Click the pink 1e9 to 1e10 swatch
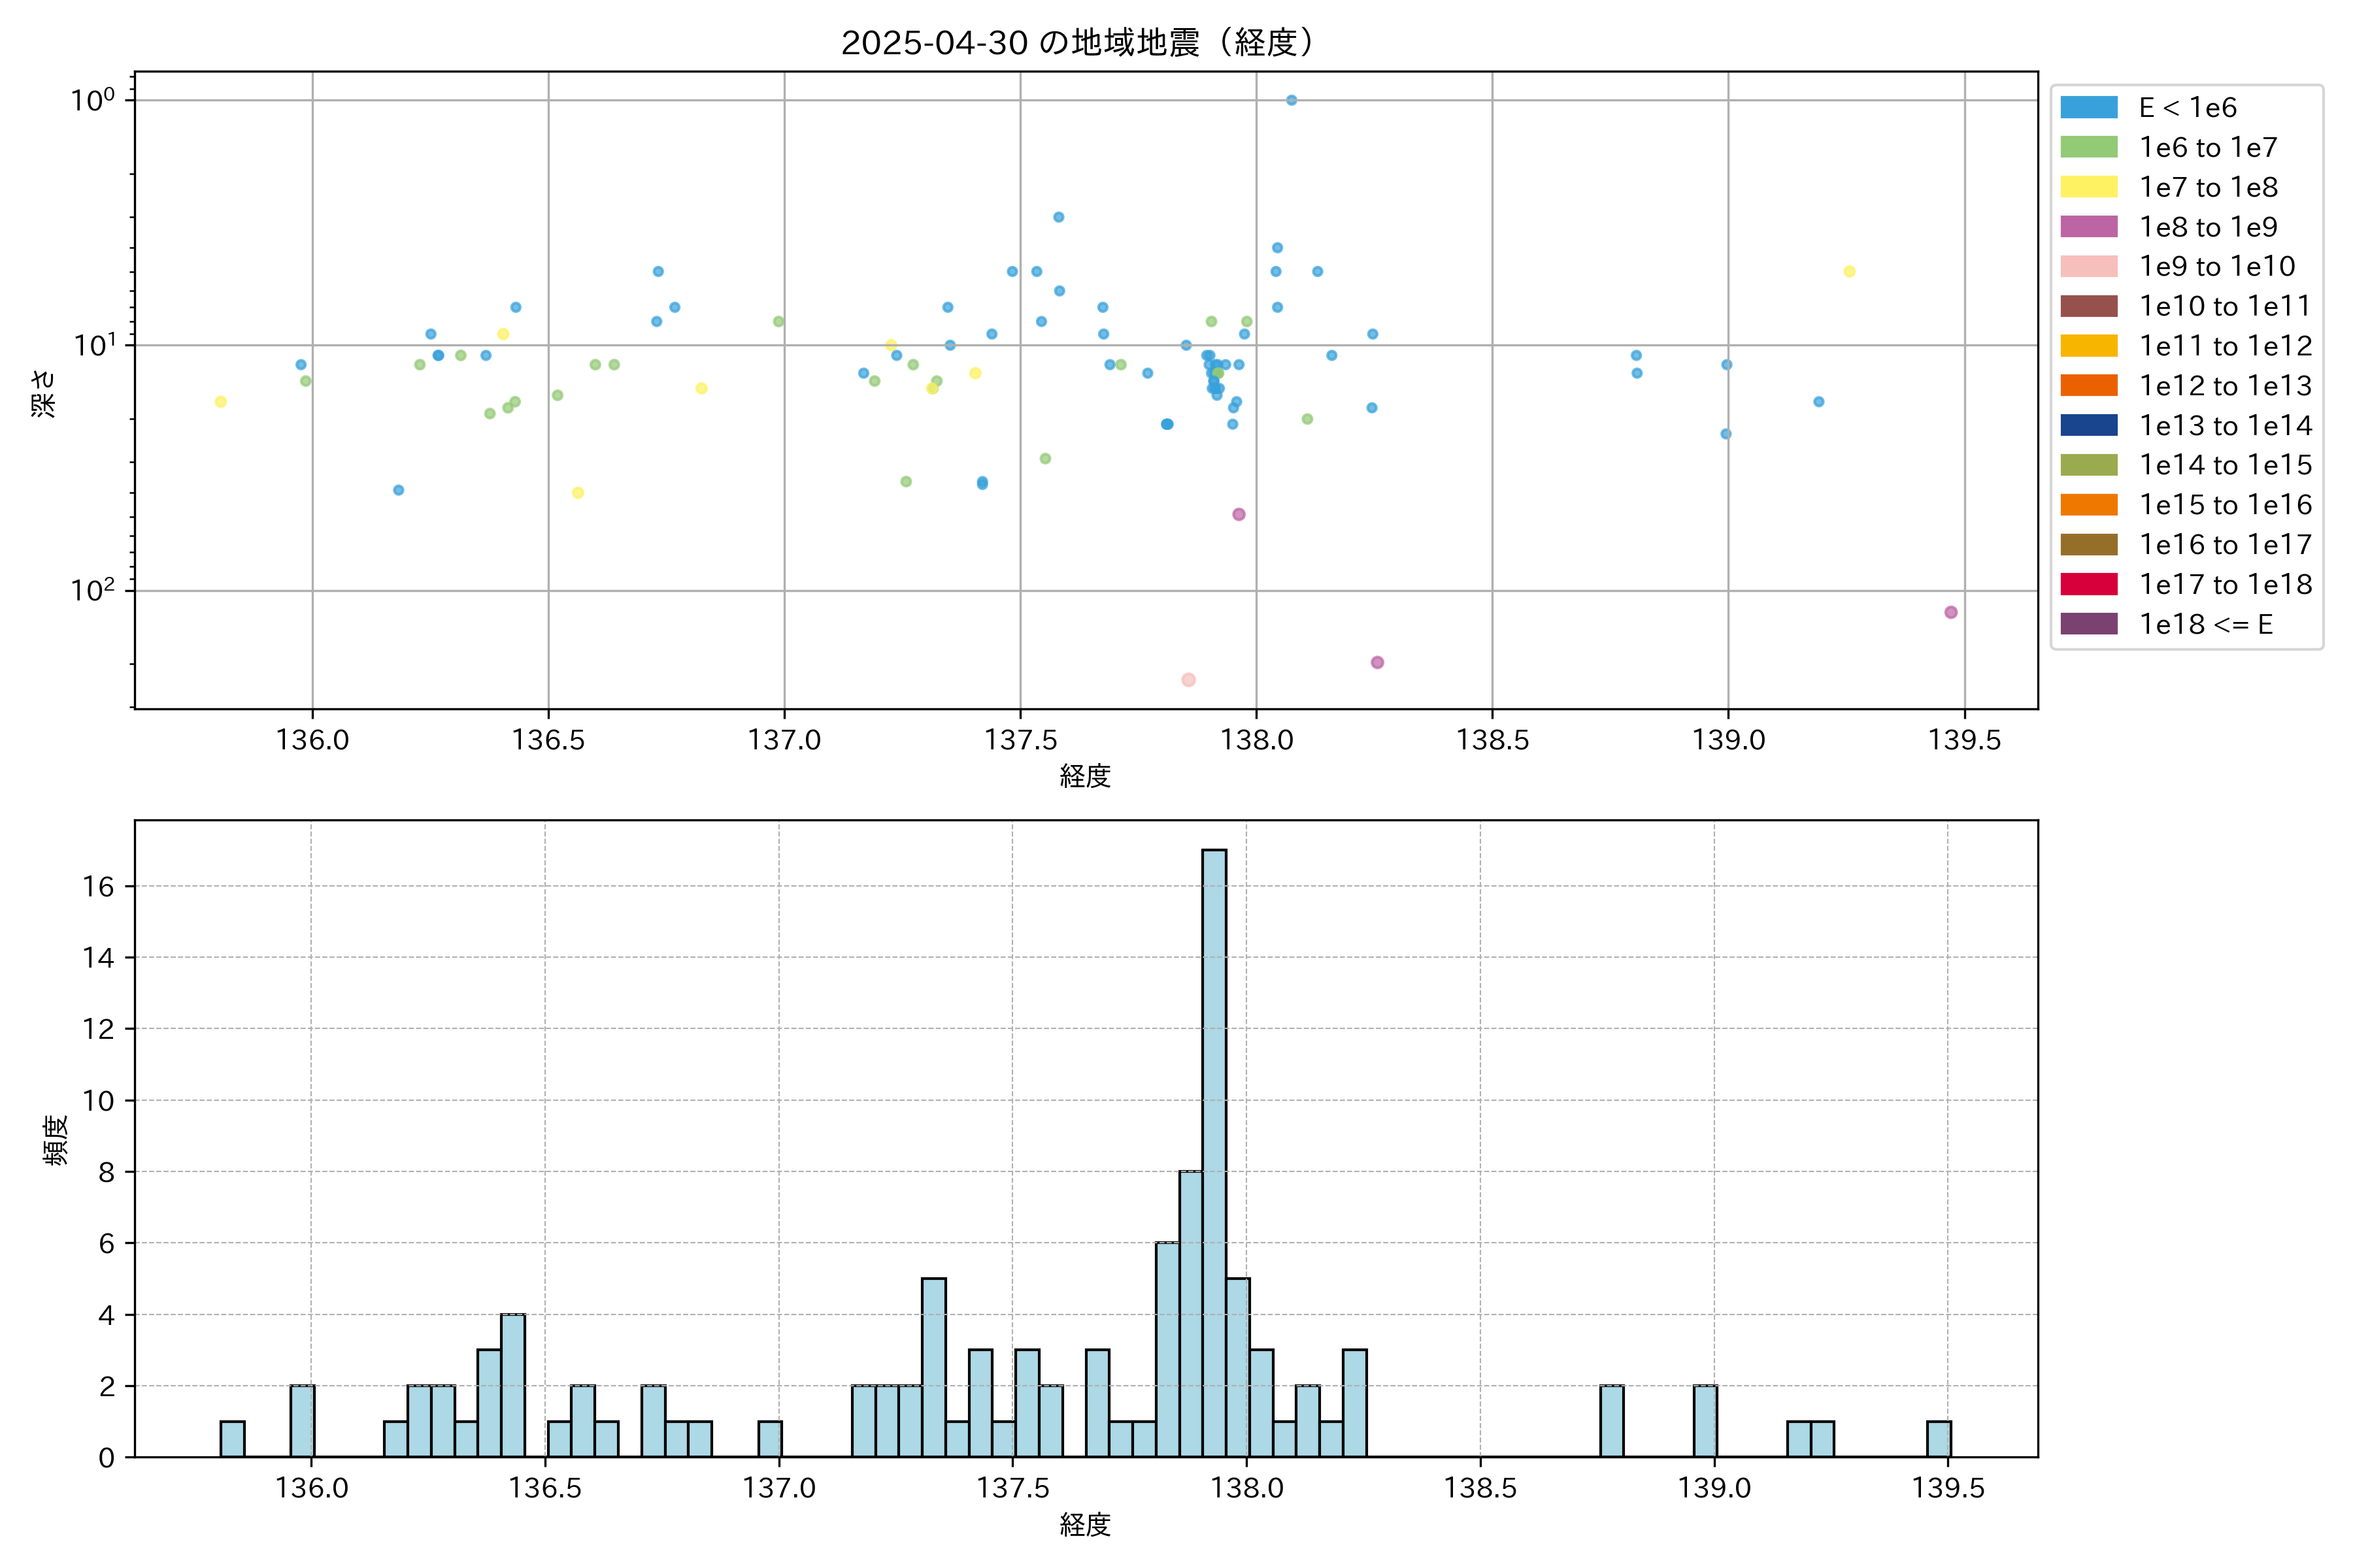This screenshot has height=1568, width=2353. 2089,267
